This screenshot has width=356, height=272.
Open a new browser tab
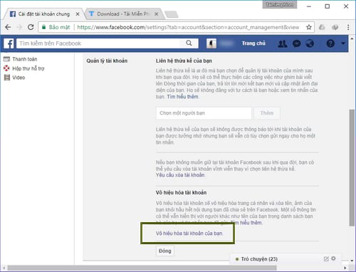click(x=172, y=14)
